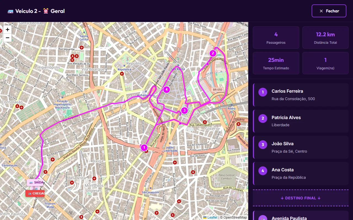Screen dimensions: 353x220
Task: Click the number 2 badge beside Patricia Alves
Action: point(263,118)
